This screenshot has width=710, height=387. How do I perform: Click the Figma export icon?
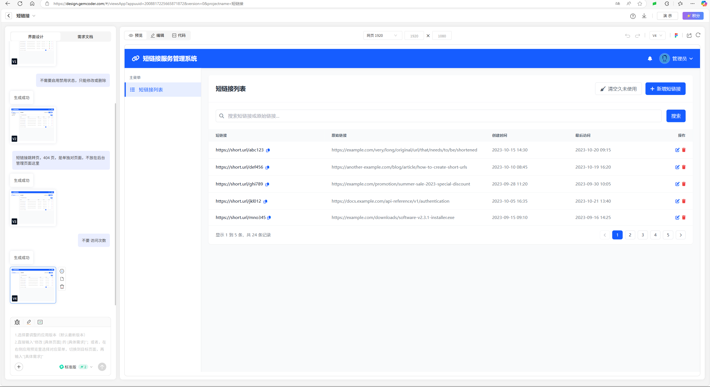point(676,35)
